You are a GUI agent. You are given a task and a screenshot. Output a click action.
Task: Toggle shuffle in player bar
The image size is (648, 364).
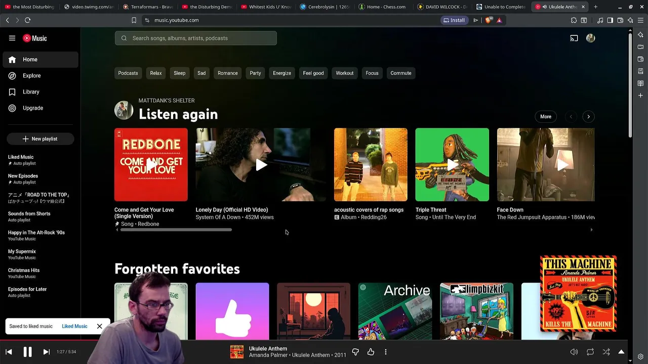[x=606, y=352]
